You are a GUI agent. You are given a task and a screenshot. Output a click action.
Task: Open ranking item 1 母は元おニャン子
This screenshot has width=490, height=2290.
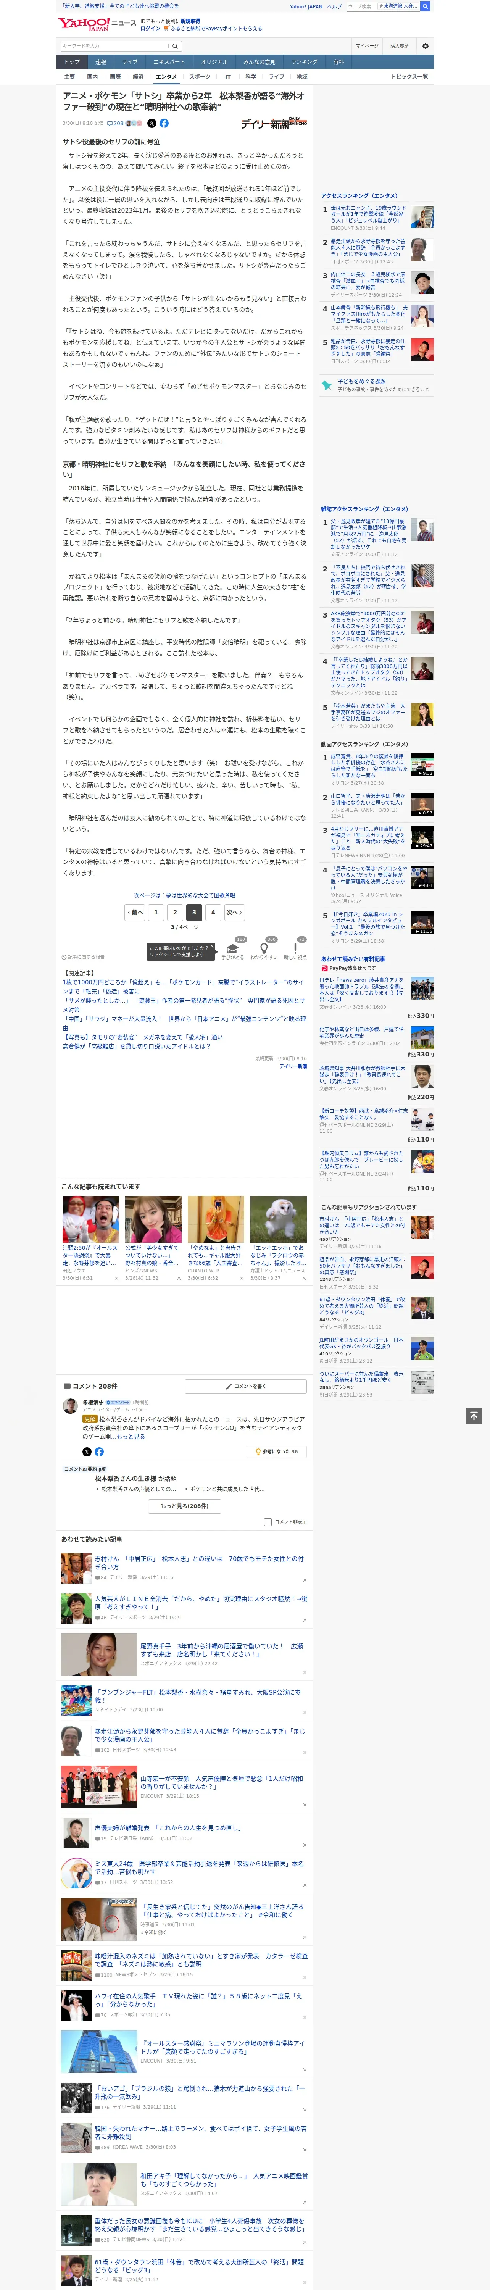(x=368, y=213)
